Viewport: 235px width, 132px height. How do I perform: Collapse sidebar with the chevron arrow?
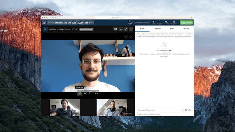tap(131, 29)
